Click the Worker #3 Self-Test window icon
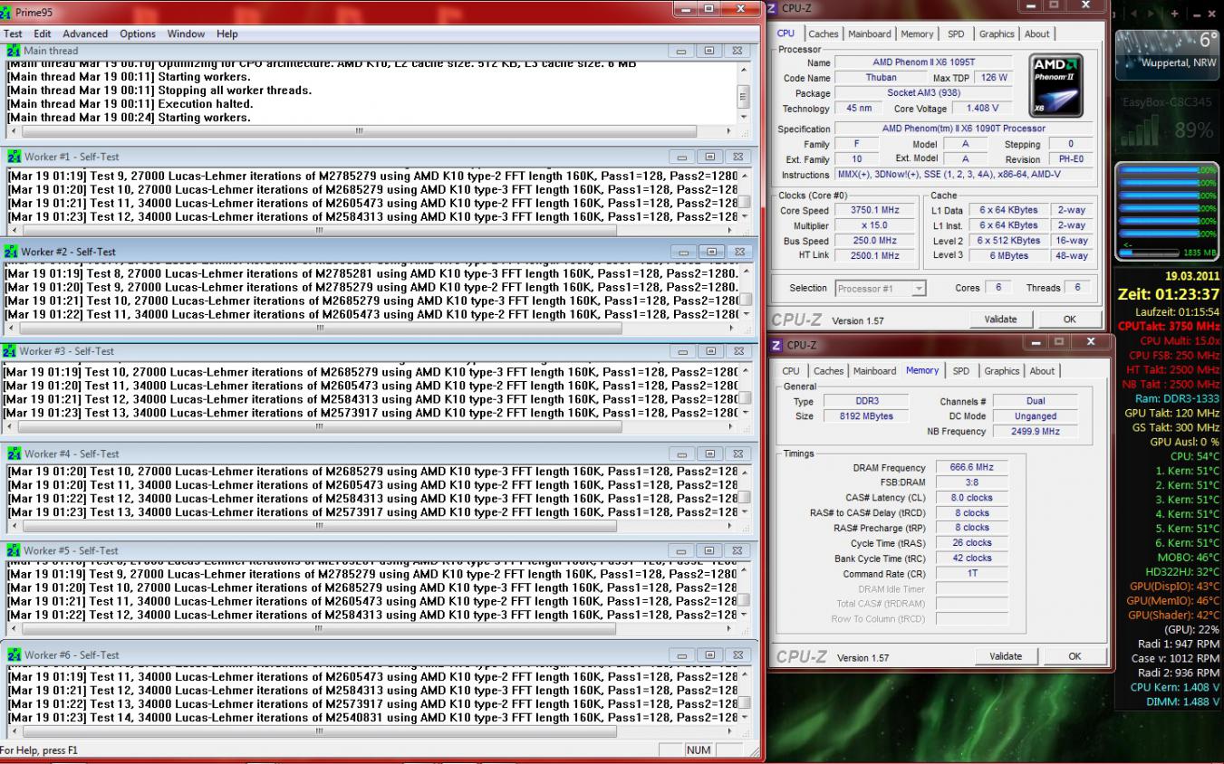The height and width of the screenshot is (764, 1224). point(10,351)
